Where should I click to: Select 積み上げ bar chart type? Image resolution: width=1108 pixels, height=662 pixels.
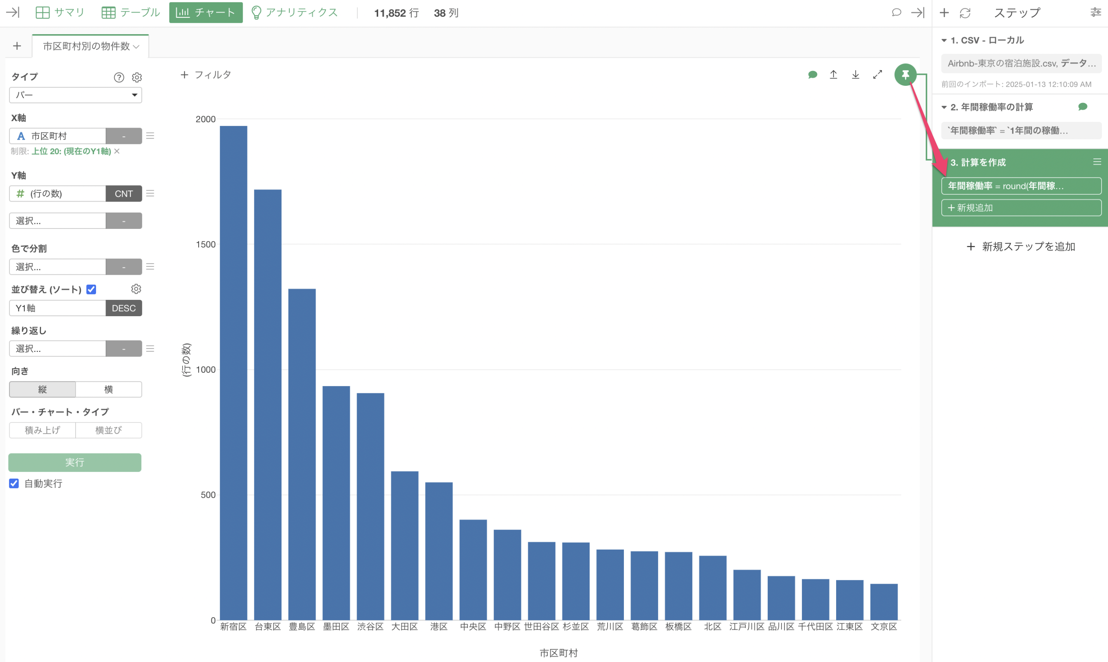pos(43,430)
